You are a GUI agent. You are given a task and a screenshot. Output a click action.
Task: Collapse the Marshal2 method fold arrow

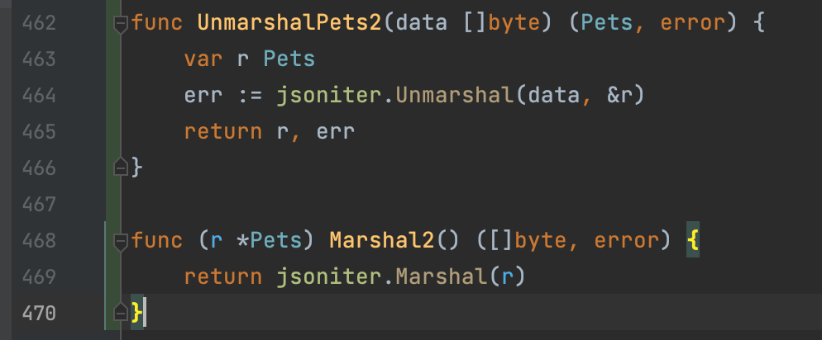pyautogui.click(x=121, y=241)
